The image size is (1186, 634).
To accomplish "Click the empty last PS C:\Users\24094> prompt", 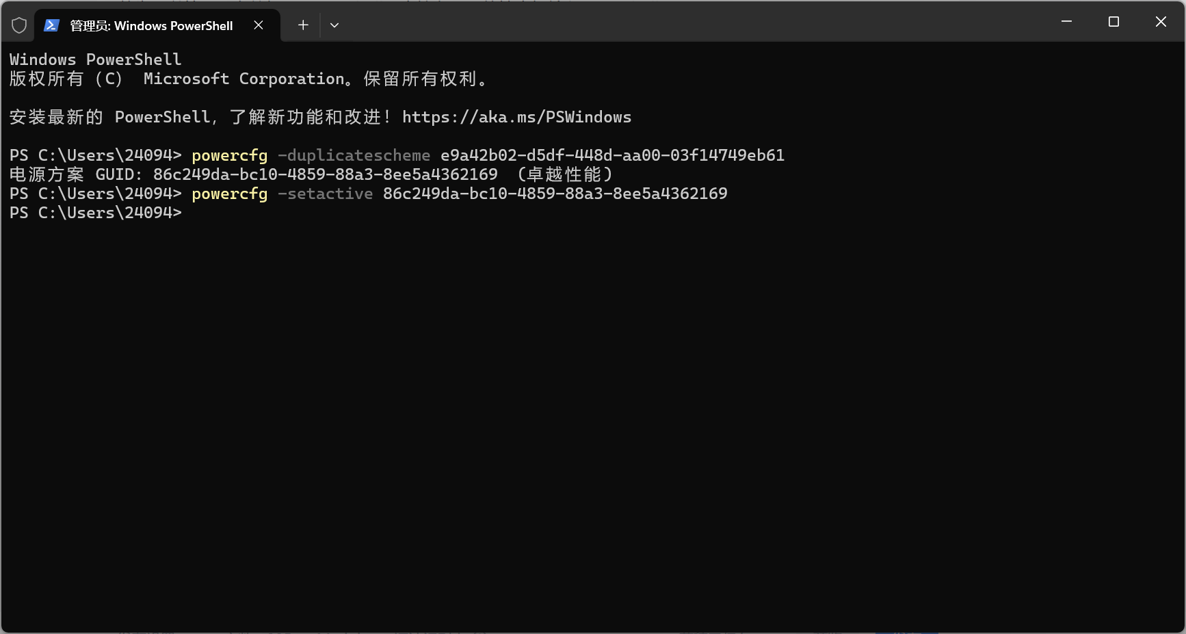I will pyautogui.click(x=96, y=213).
